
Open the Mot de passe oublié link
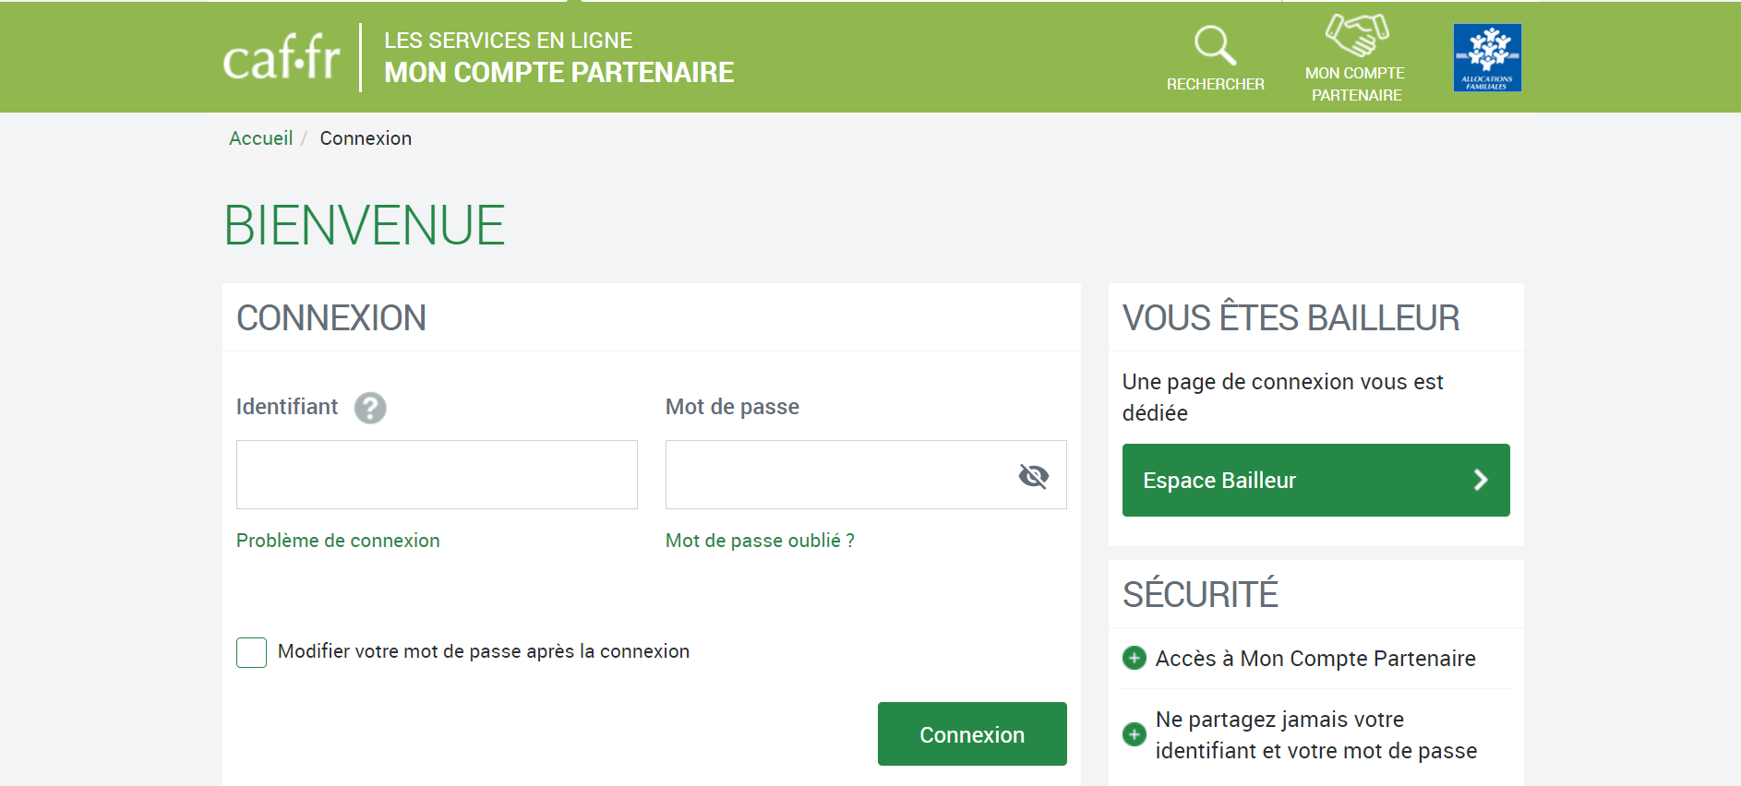tap(759, 540)
